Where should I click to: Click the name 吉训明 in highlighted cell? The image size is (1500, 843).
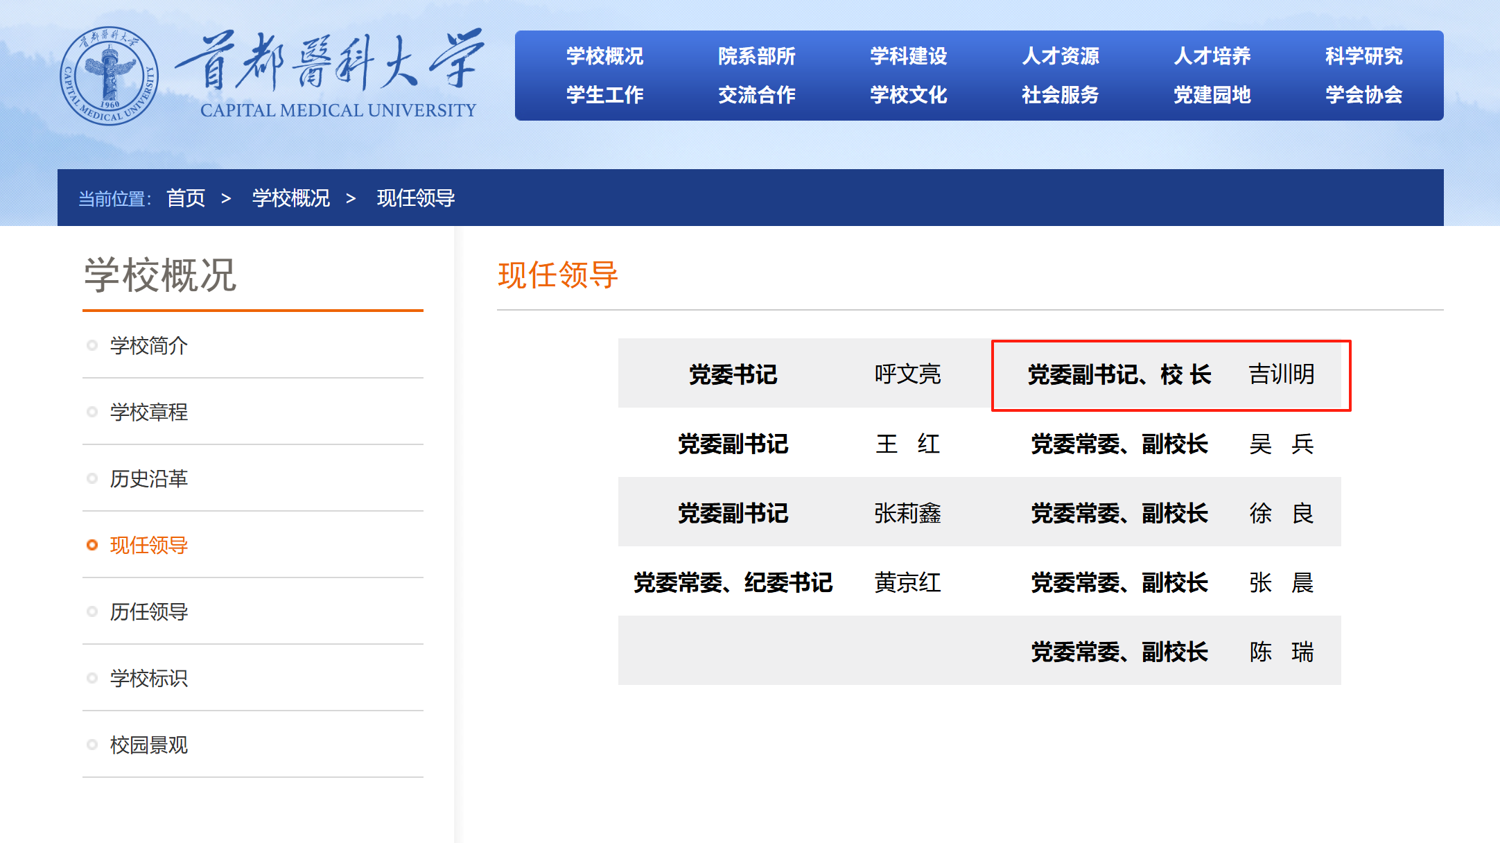click(x=1281, y=374)
